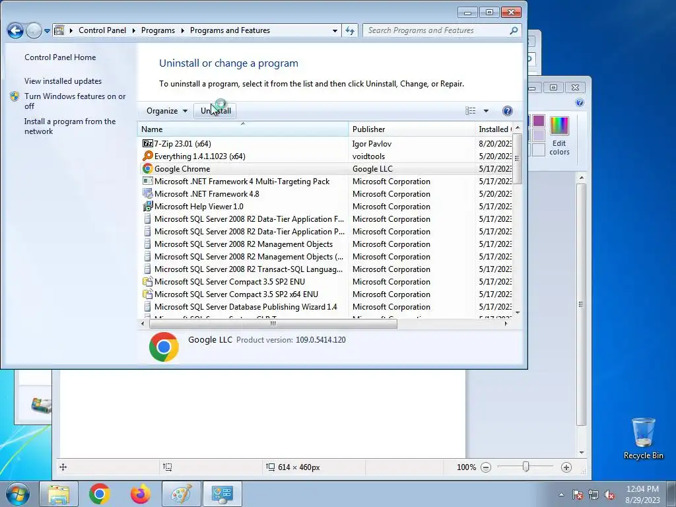Launch Google Chrome from the taskbar

coord(99,494)
